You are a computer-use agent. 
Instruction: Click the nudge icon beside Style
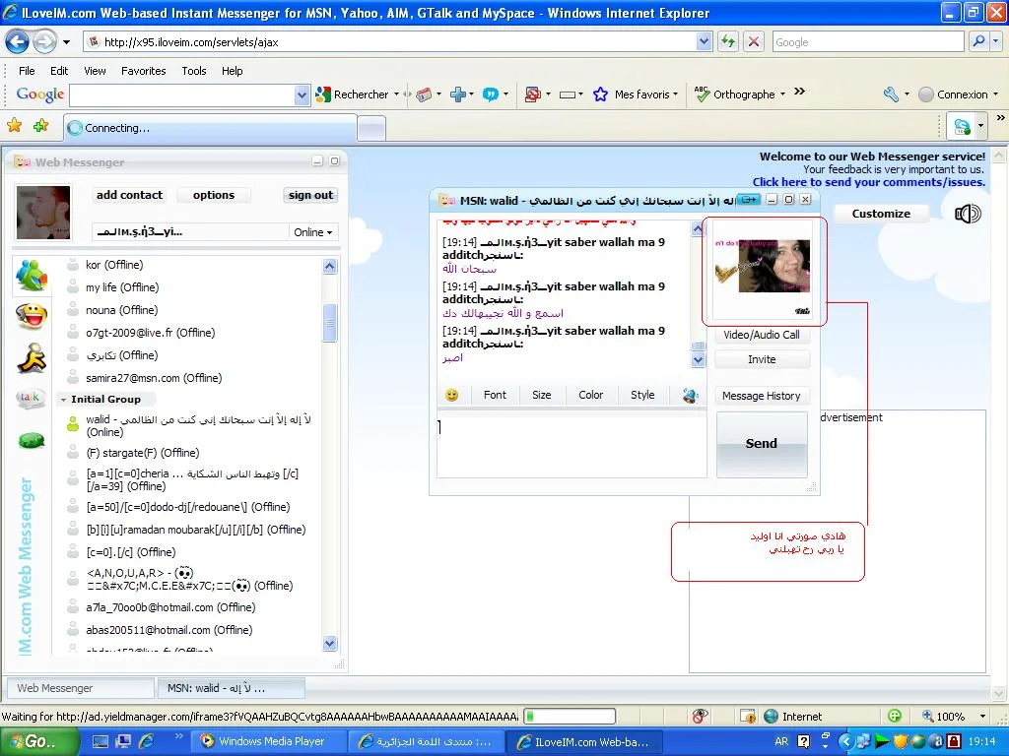click(x=690, y=395)
